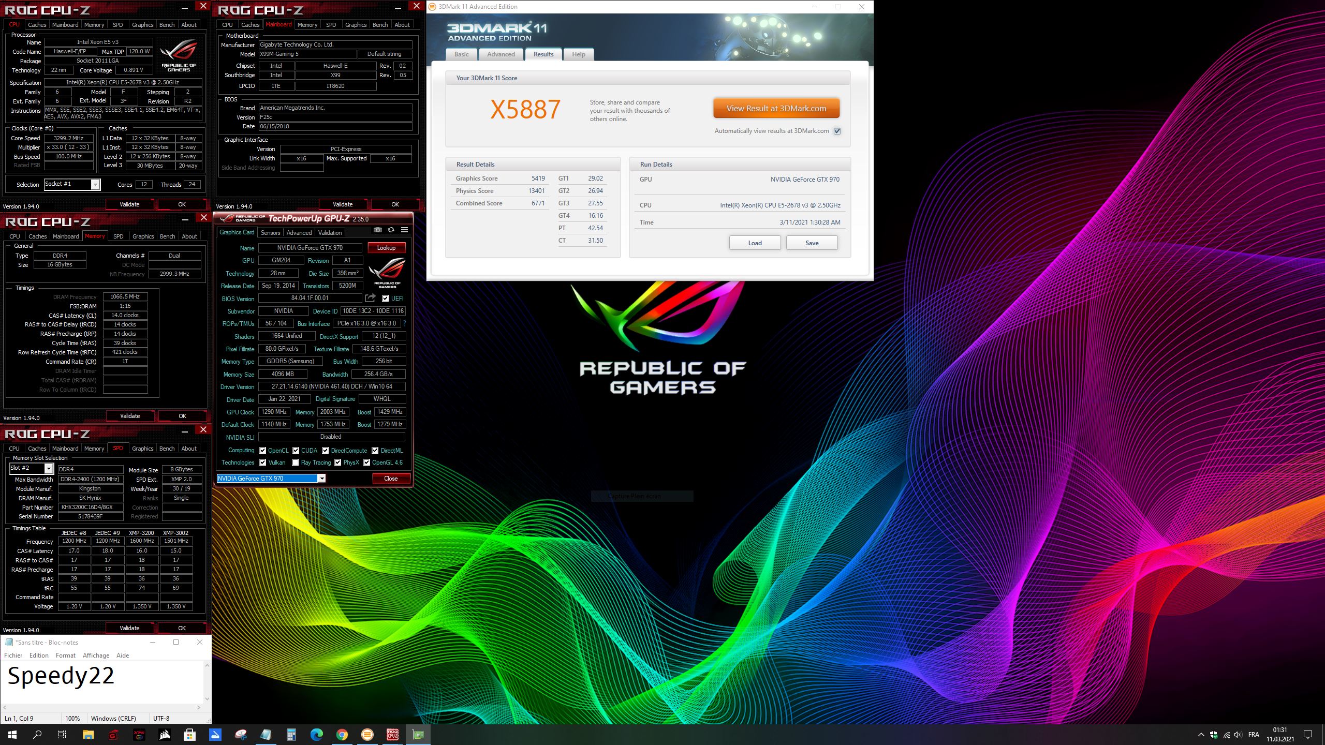Switch to the Sensors tab in GPU-Z
The width and height of the screenshot is (1325, 745).
(x=270, y=233)
